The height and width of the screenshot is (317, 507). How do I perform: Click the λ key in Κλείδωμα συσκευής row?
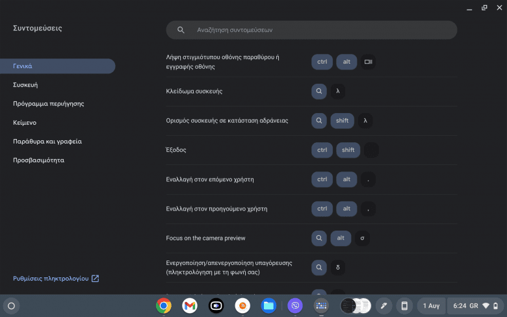[338, 91]
